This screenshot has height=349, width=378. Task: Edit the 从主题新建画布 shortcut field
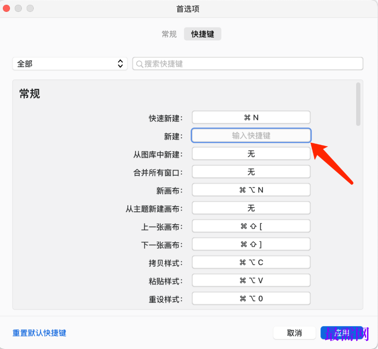point(251,208)
